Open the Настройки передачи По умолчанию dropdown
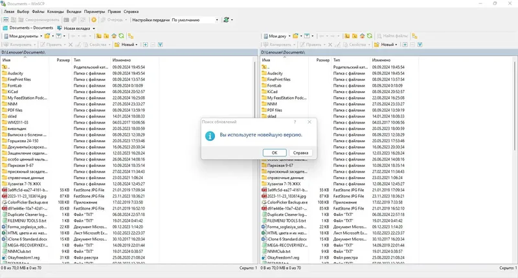 click(x=195, y=20)
